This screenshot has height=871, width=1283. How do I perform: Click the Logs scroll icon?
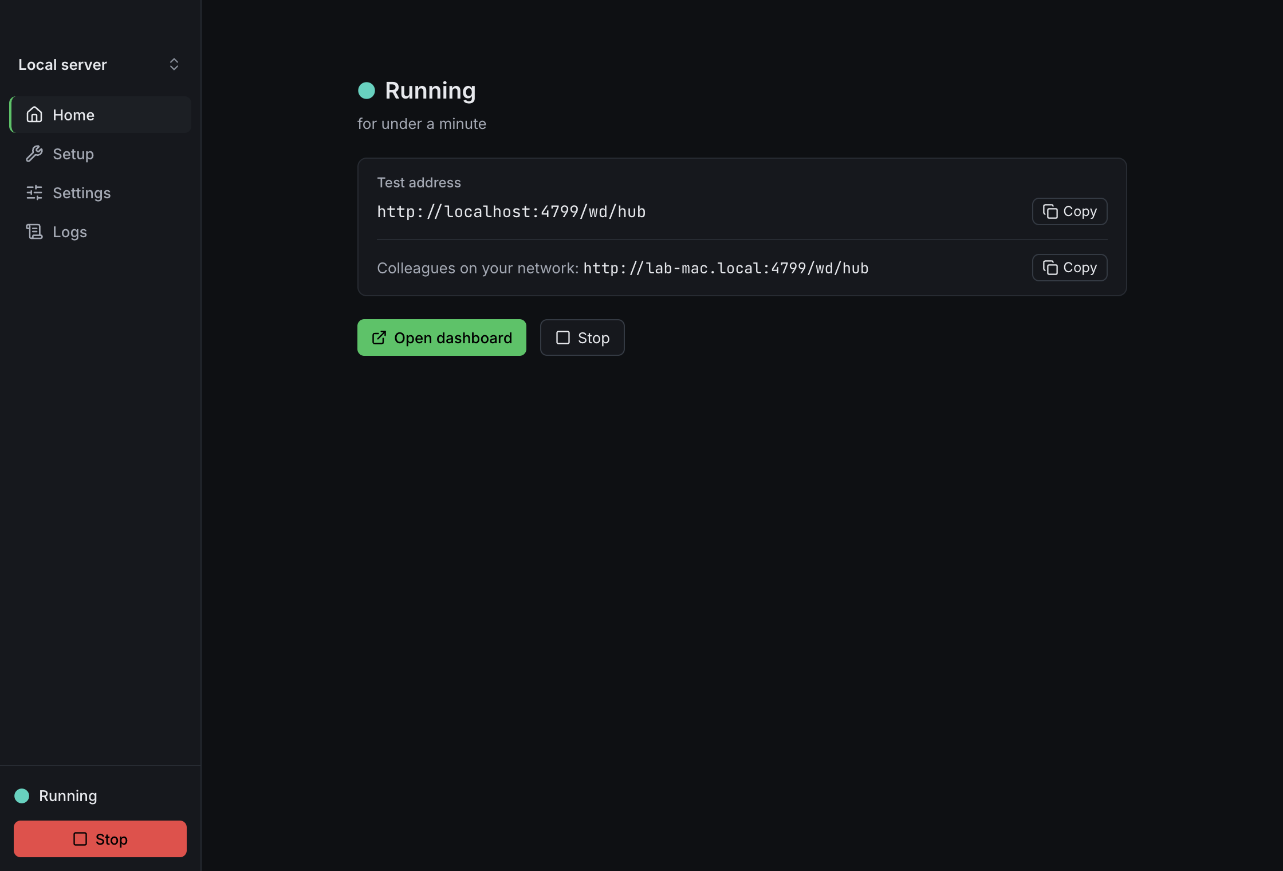click(34, 232)
